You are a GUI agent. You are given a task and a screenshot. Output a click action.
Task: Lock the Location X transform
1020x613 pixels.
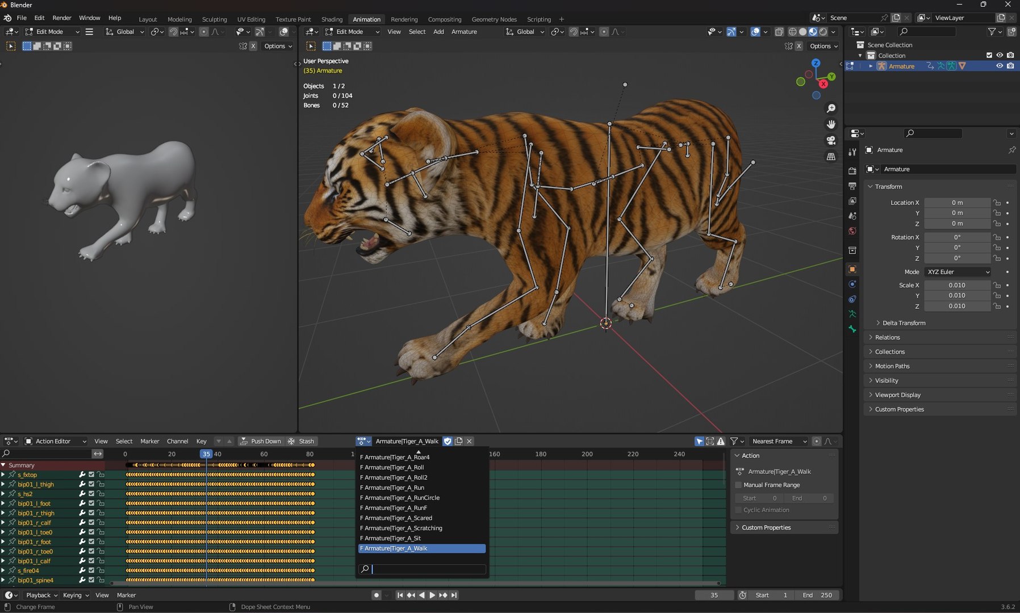pyautogui.click(x=997, y=203)
